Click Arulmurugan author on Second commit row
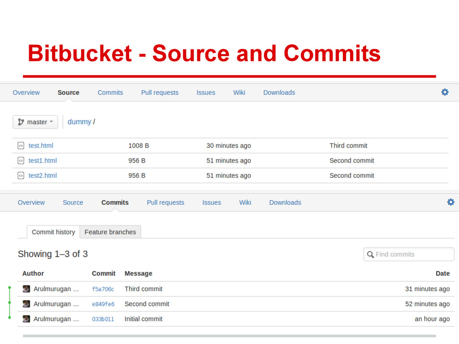 (x=56, y=304)
